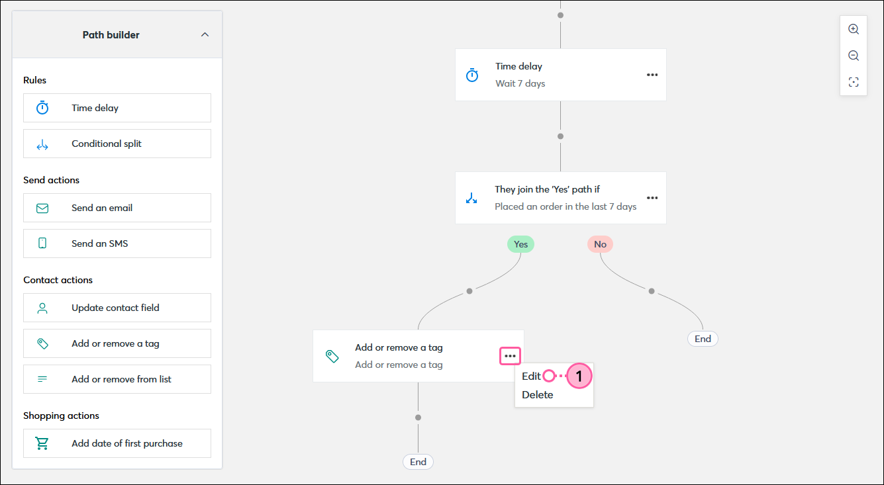Click the Add or remove a tag icon
The height and width of the screenshot is (485, 884).
(x=43, y=343)
